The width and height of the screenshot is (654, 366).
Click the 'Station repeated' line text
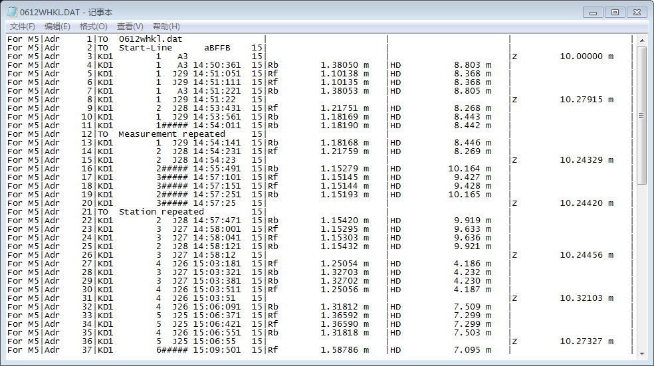(x=161, y=212)
